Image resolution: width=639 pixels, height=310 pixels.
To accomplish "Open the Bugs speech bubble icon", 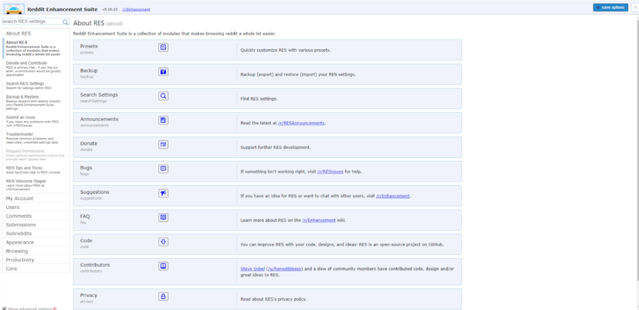I will click(x=163, y=169).
